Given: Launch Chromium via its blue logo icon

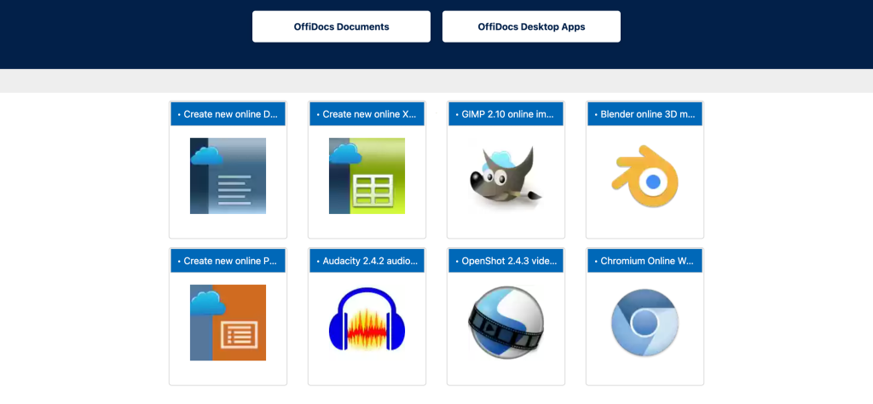Looking at the screenshot, I should (645, 323).
